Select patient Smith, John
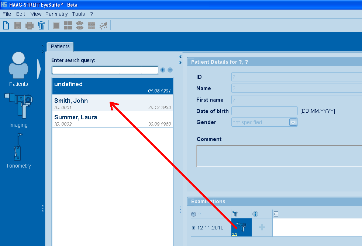 pos(112,103)
